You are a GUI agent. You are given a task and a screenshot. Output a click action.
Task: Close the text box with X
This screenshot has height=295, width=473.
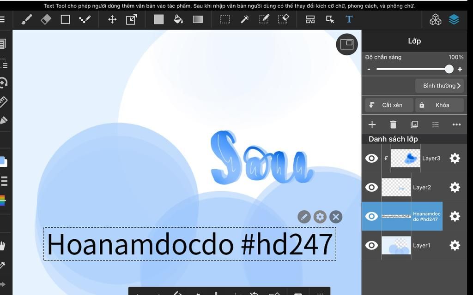(x=336, y=217)
